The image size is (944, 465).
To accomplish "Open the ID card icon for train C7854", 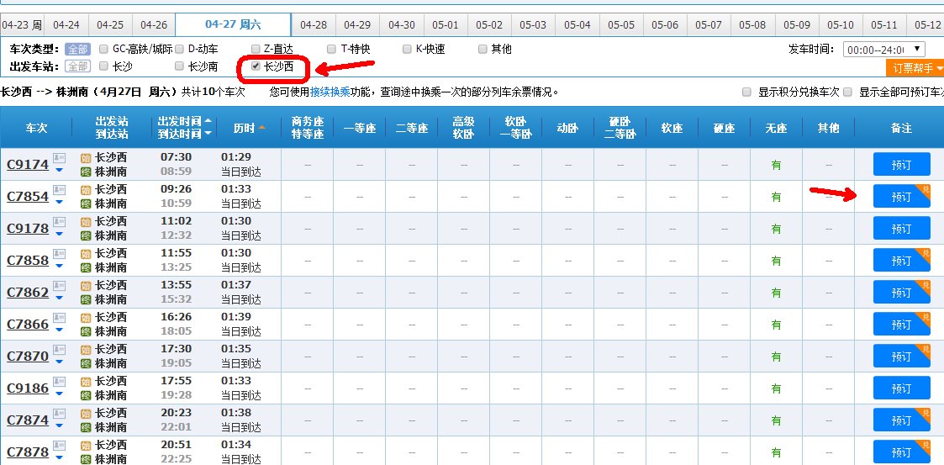I will (59, 190).
